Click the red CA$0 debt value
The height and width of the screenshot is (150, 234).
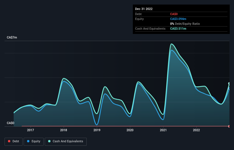click(x=174, y=14)
